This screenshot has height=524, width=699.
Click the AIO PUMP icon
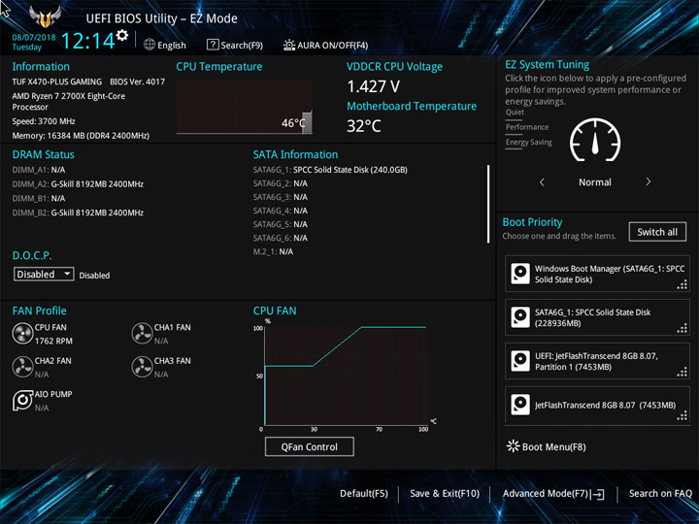pos(22,401)
